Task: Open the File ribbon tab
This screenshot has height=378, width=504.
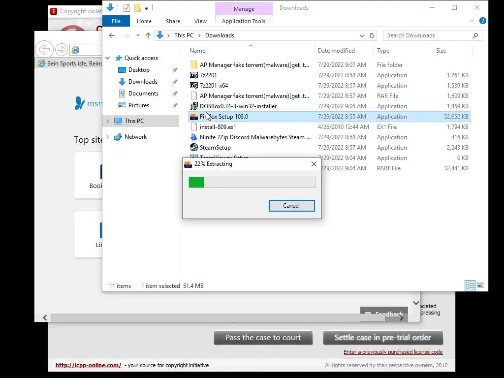Action: point(116,21)
